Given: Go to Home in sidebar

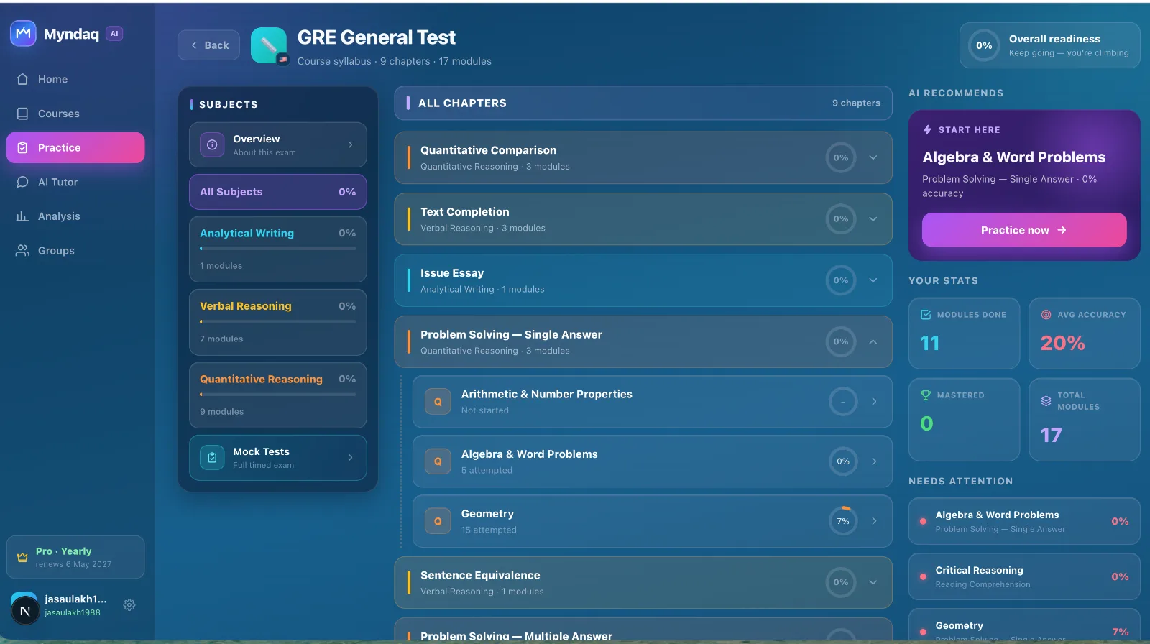Looking at the screenshot, I should [75, 79].
